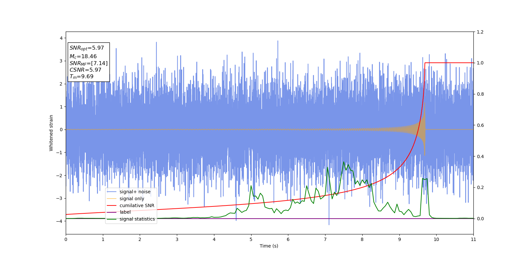Screen dimensions: 526x263
Task: Click the 'label' legend entry
Action: (125, 212)
